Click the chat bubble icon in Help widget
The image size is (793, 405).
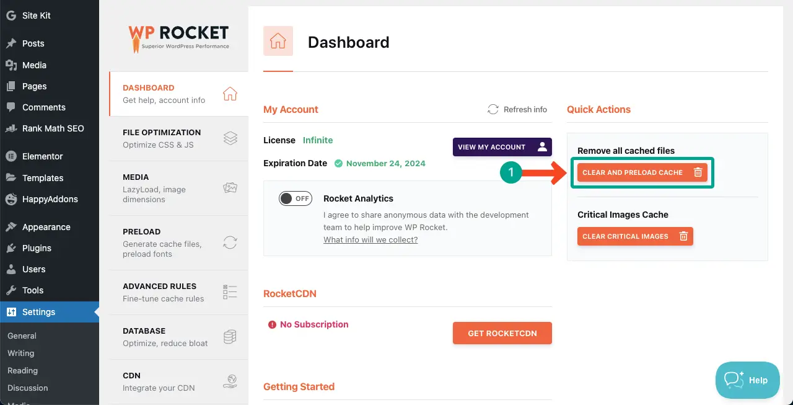734,380
